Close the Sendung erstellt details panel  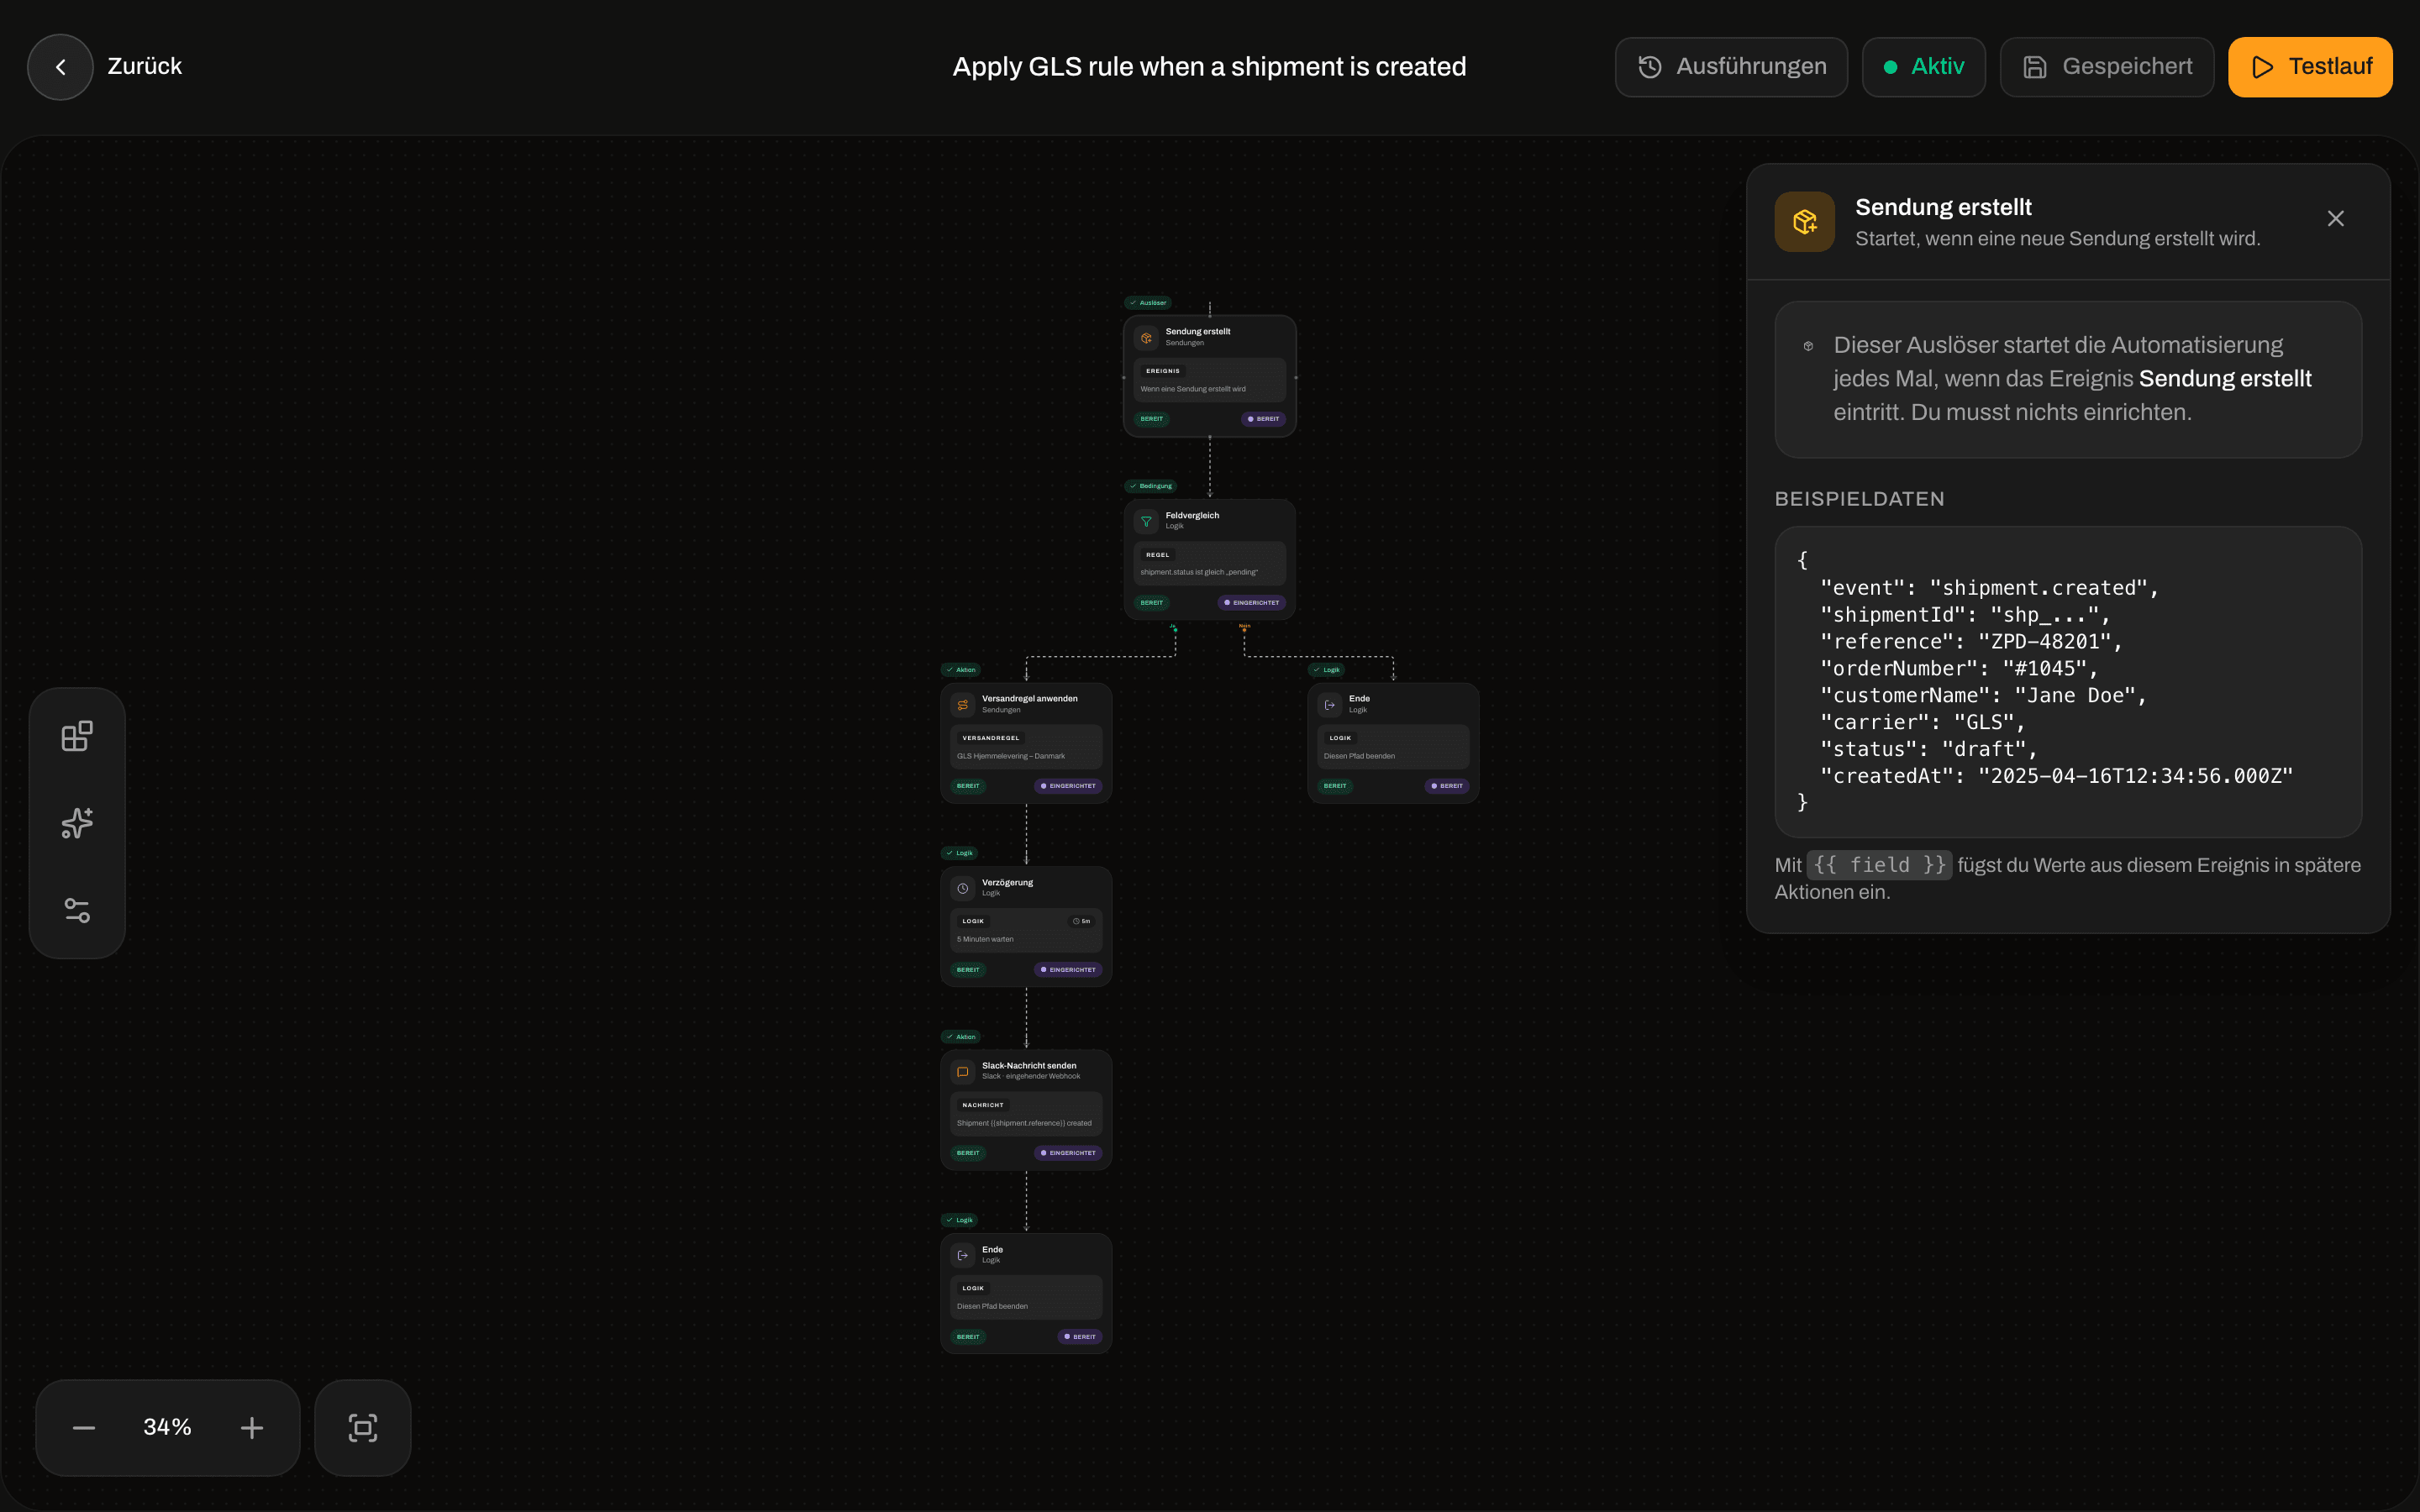click(2335, 219)
